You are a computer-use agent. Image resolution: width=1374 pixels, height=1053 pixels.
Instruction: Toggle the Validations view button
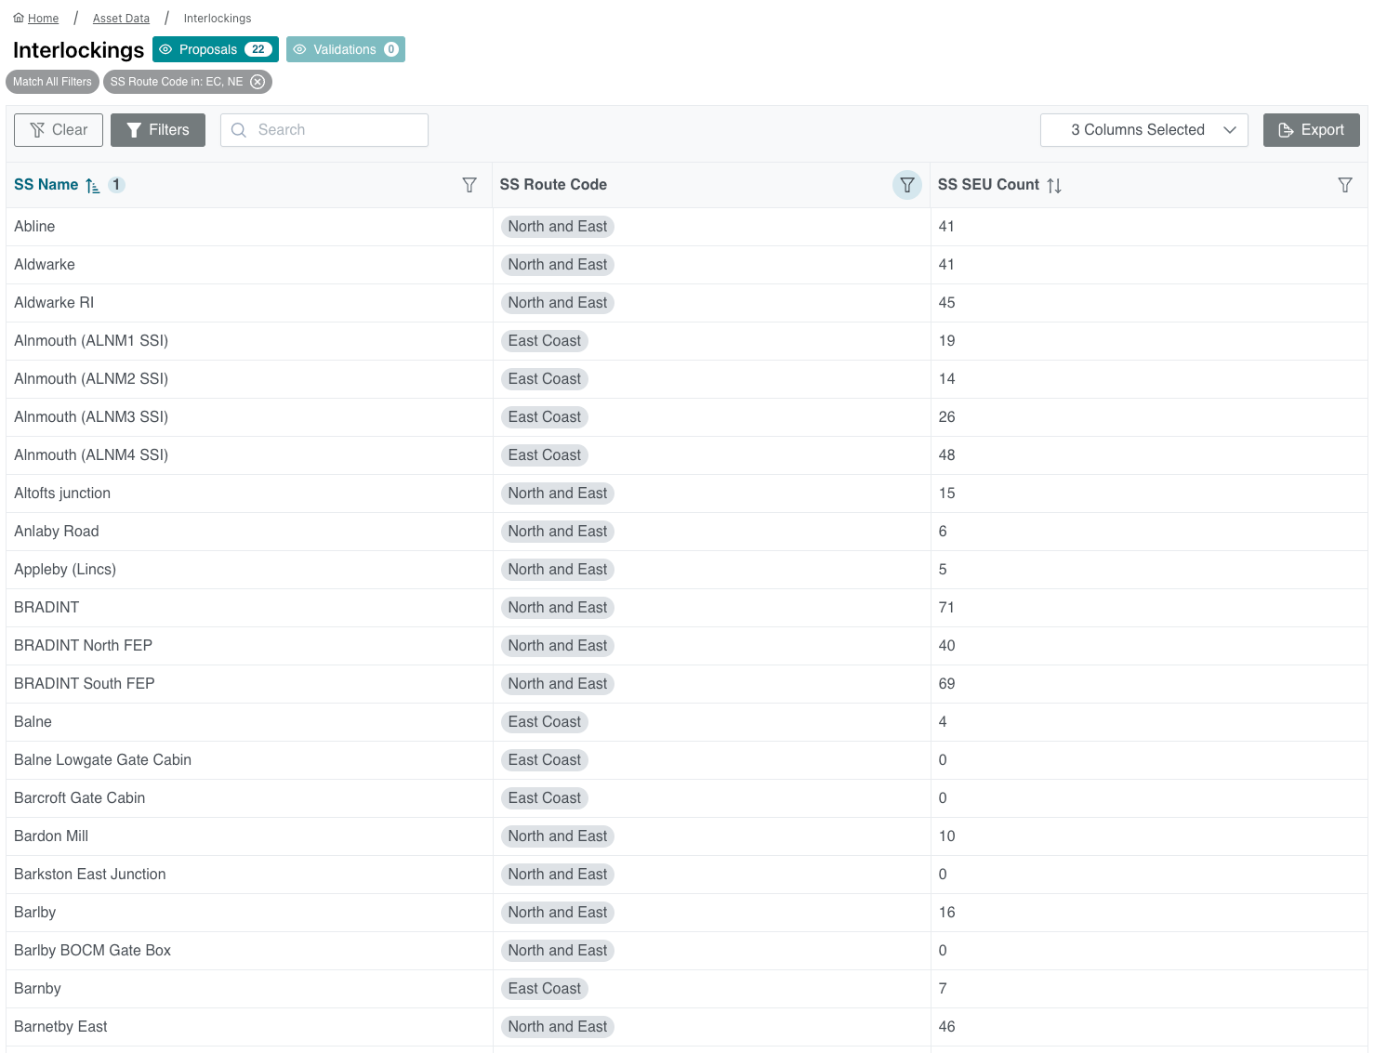tap(345, 49)
